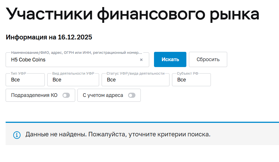Click the Информация на 16.12.2025 text

click(49, 37)
